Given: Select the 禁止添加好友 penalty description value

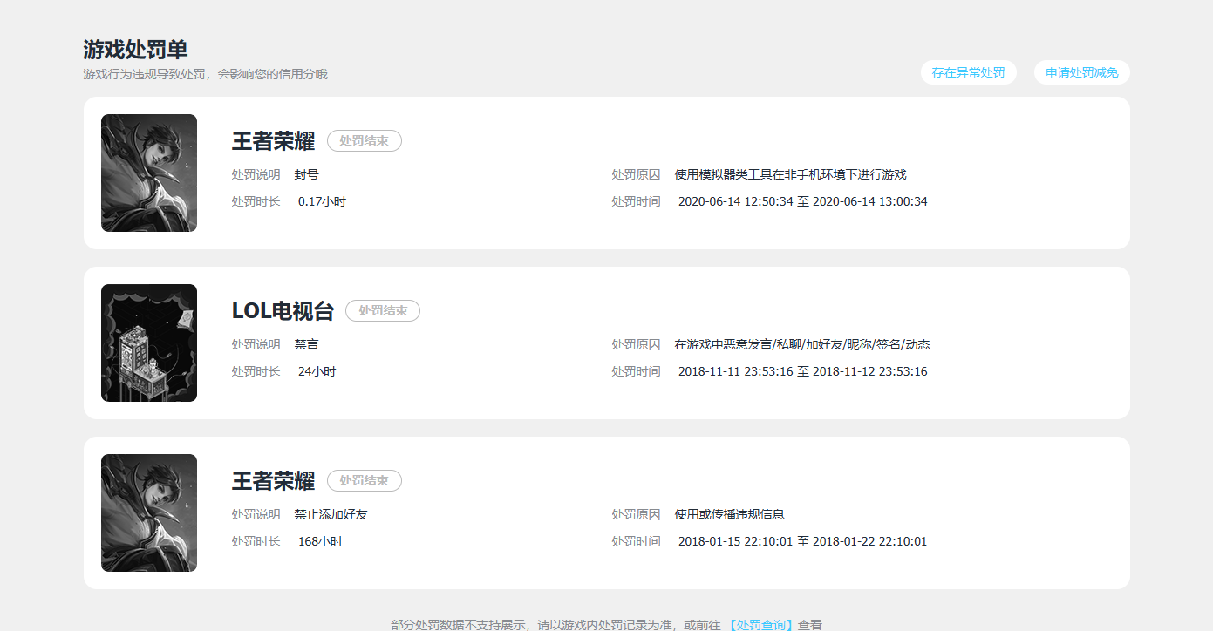Looking at the screenshot, I should [x=331, y=514].
